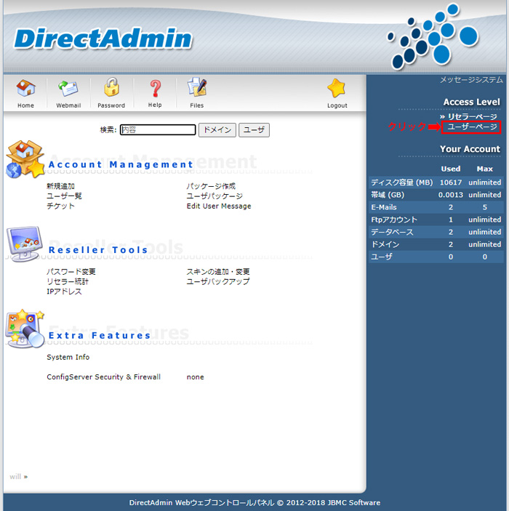The image size is (509, 511).
Task: Click the Max column header
Action: (x=484, y=169)
